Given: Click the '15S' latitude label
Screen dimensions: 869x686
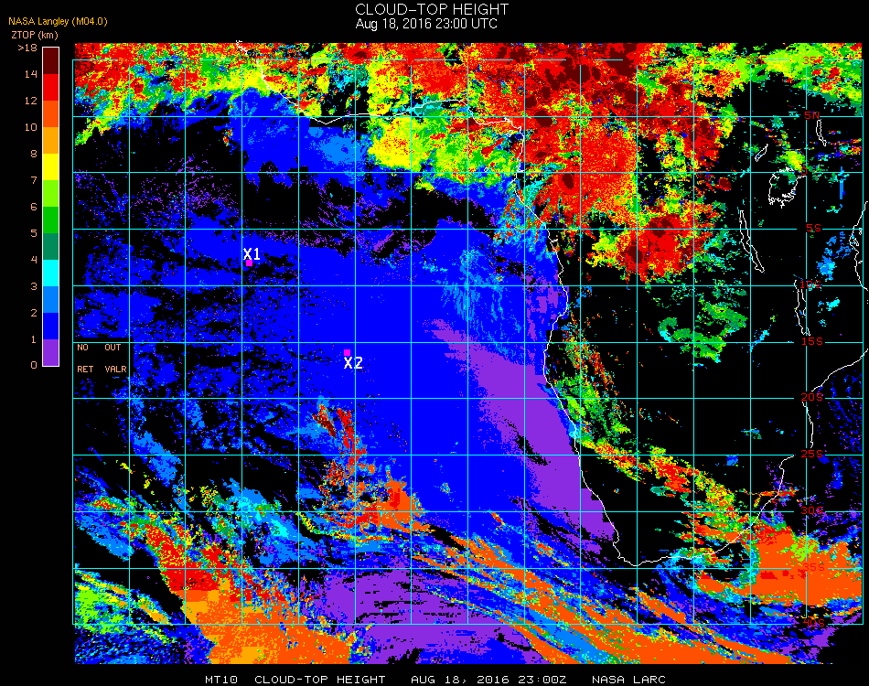Looking at the screenshot, I should pos(812,341).
